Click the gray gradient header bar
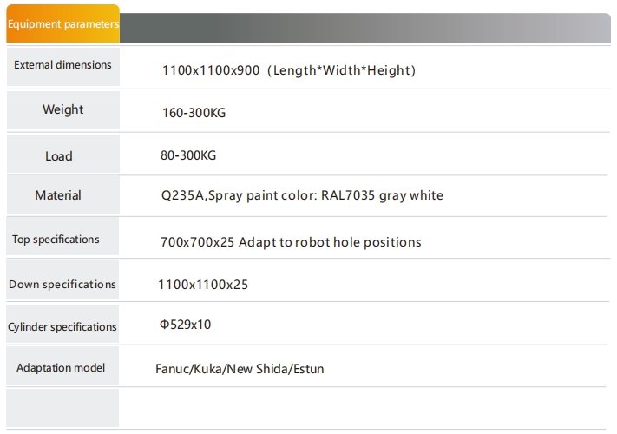617x434 pixels. tap(365, 28)
